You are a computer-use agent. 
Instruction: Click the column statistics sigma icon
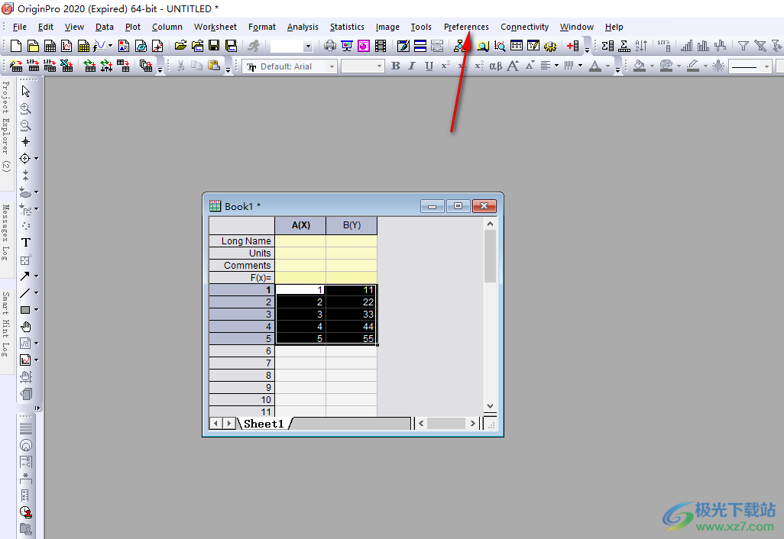point(607,46)
